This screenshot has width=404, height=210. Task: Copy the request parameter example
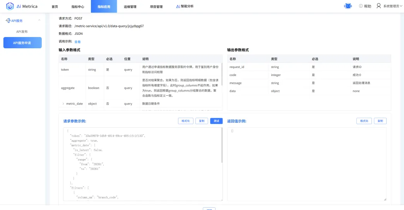tap(202, 121)
